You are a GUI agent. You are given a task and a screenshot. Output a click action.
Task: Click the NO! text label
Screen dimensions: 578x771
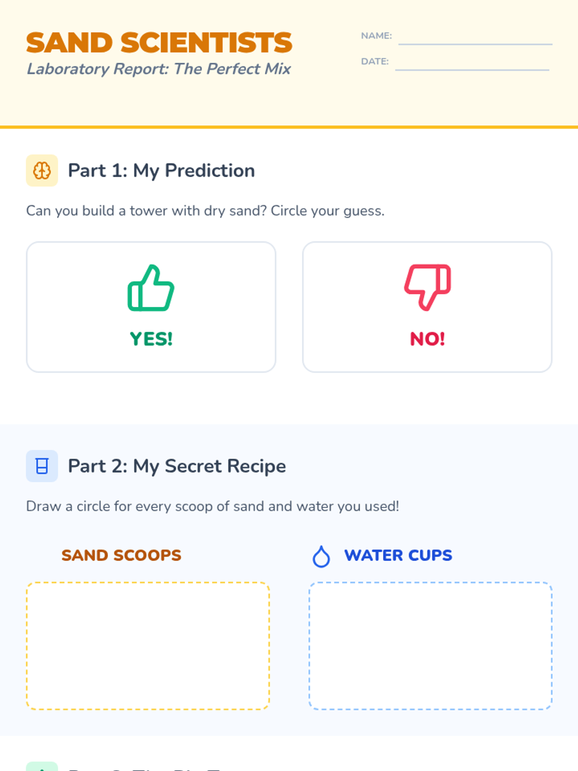(x=427, y=339)
